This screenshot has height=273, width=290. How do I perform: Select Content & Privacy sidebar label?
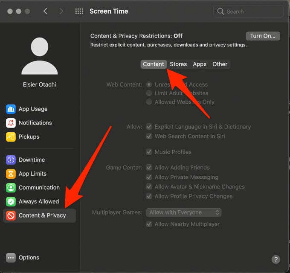tap(42, 215)
